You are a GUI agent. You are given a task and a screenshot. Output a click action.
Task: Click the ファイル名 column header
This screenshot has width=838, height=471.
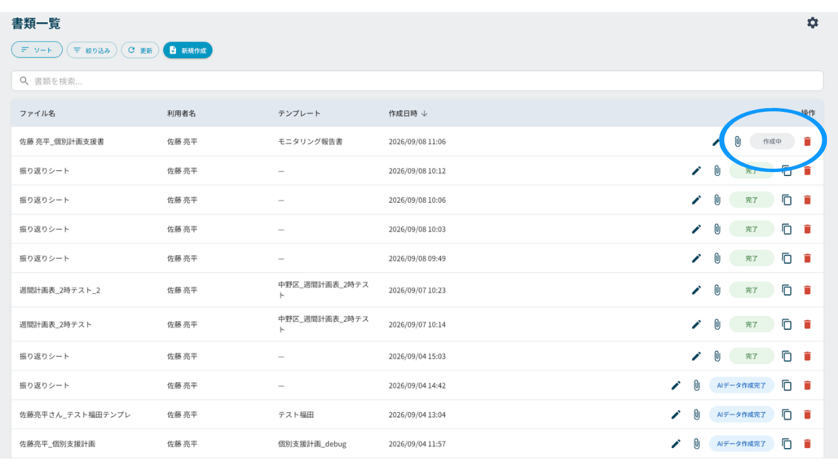tap(37, 113)
